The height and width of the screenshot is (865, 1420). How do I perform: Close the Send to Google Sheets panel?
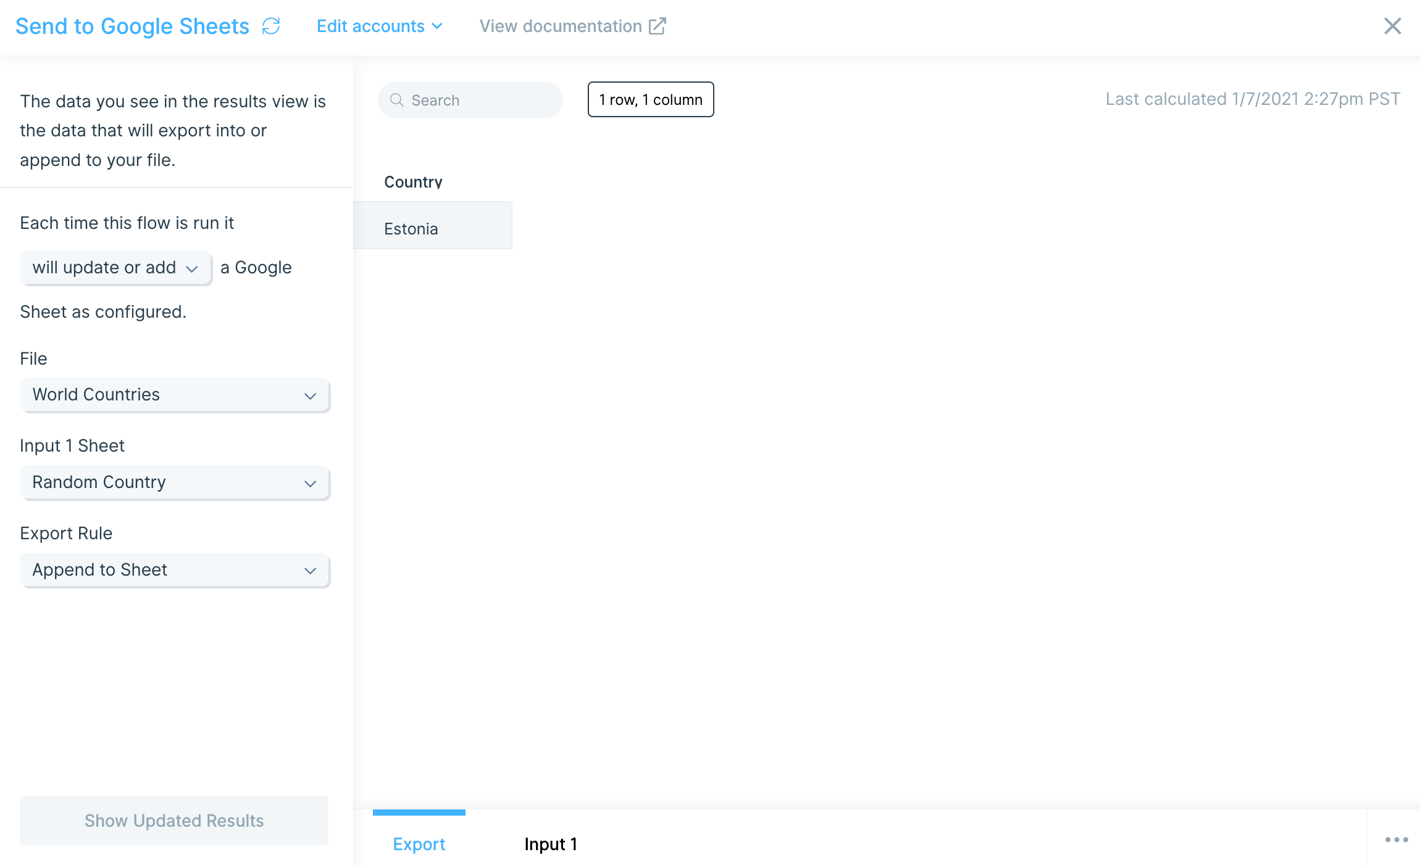coord(1392,26)
